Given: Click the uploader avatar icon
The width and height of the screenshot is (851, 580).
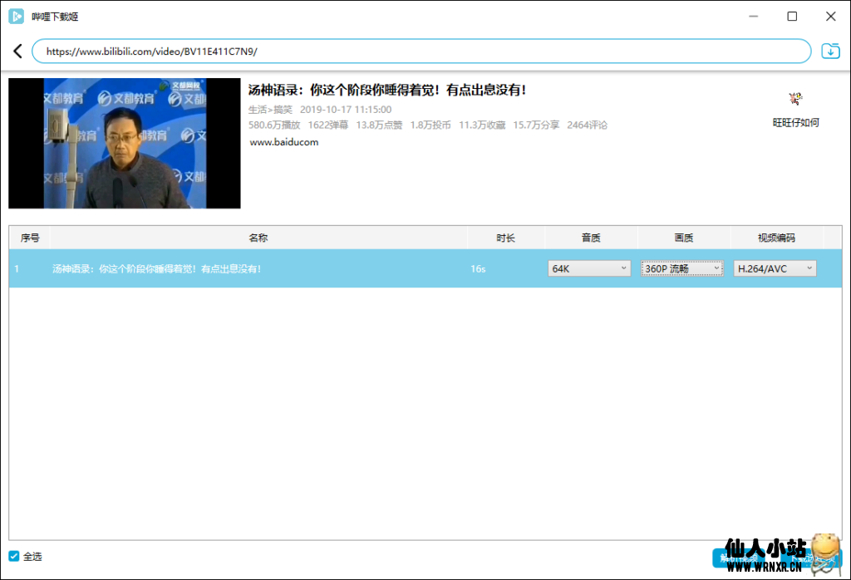Looking at the screenshot, I should point(795,99).
